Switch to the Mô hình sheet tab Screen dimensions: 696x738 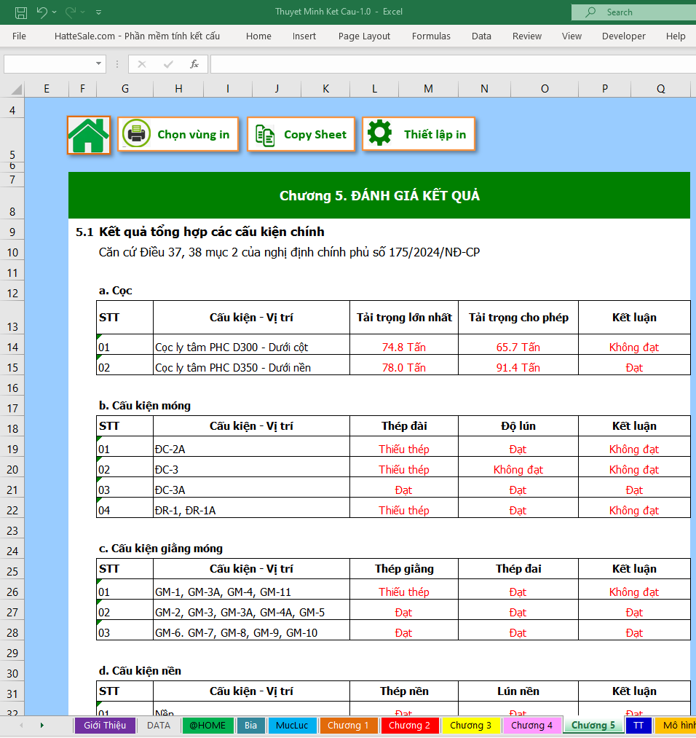pyautogui.click(x=676, y=726)
